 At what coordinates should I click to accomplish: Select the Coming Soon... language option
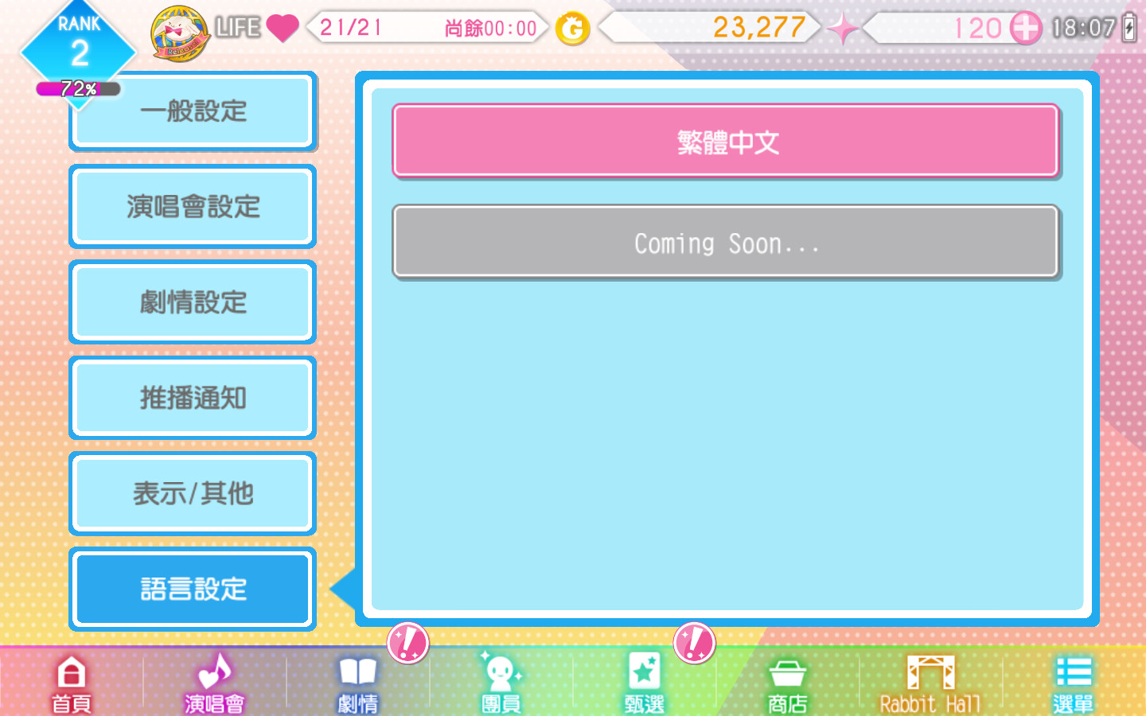pyautogui.click(x=726, y=242)
